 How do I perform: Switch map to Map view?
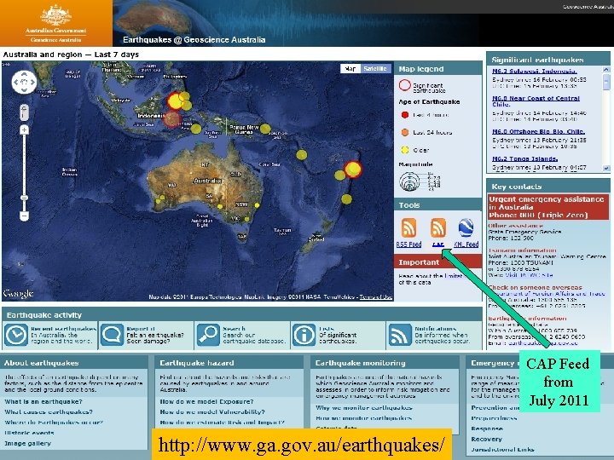tap(350, 68)
